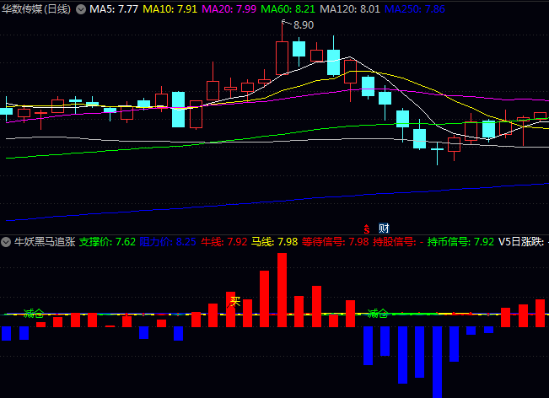549x398 pixels.
Task: Click the MA60: 8.21 label
Action: click(288, 9)
